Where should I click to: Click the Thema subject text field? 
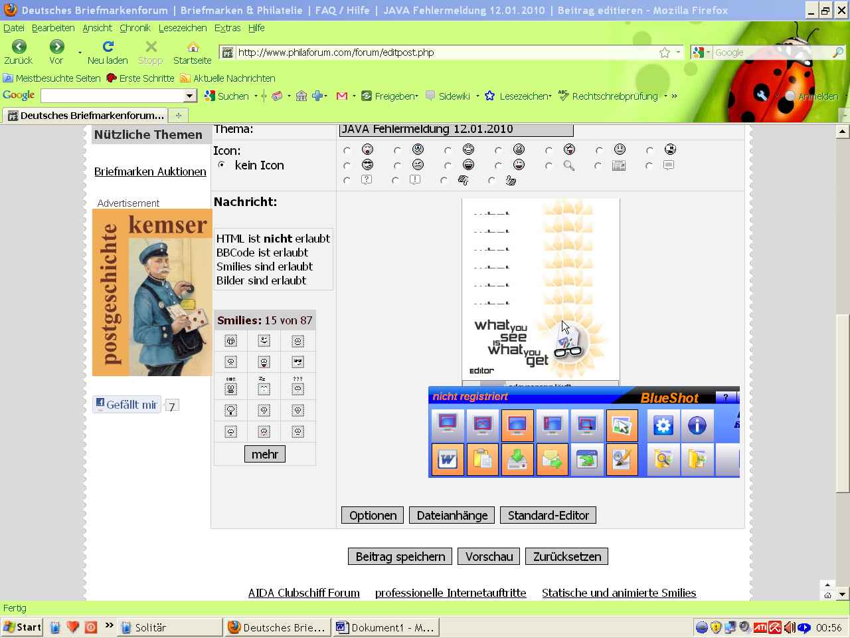pyautogui.click(x=456, y=130)
